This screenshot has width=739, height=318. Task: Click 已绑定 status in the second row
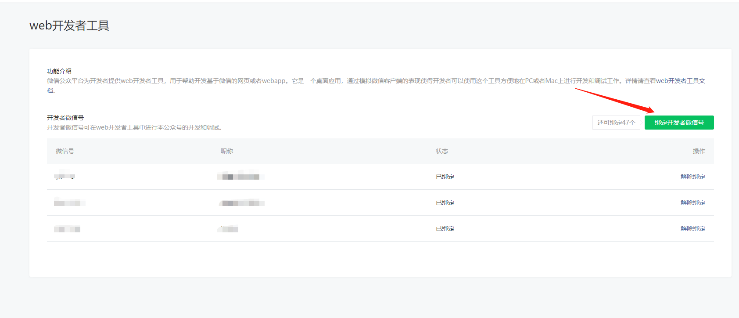[445, 202]
